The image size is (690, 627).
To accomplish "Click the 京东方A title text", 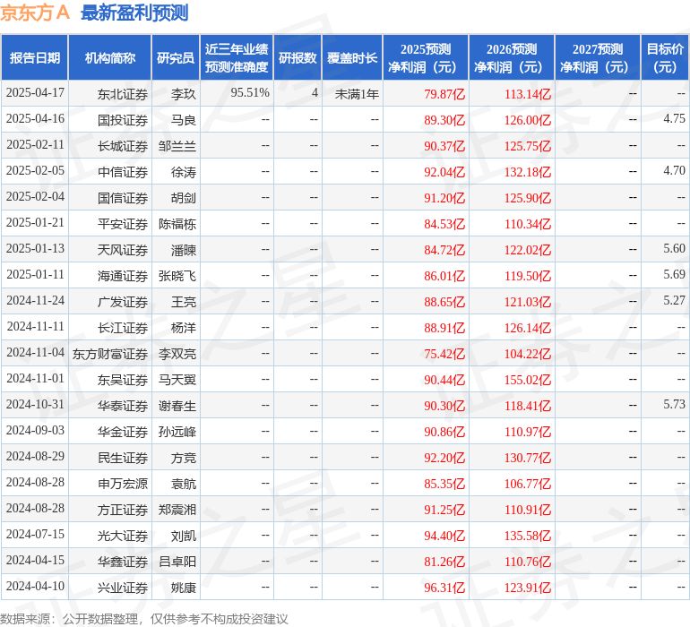I will tap(35, 13).
